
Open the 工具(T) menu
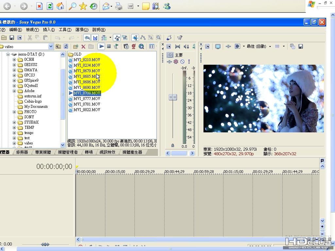pos(65,30)
